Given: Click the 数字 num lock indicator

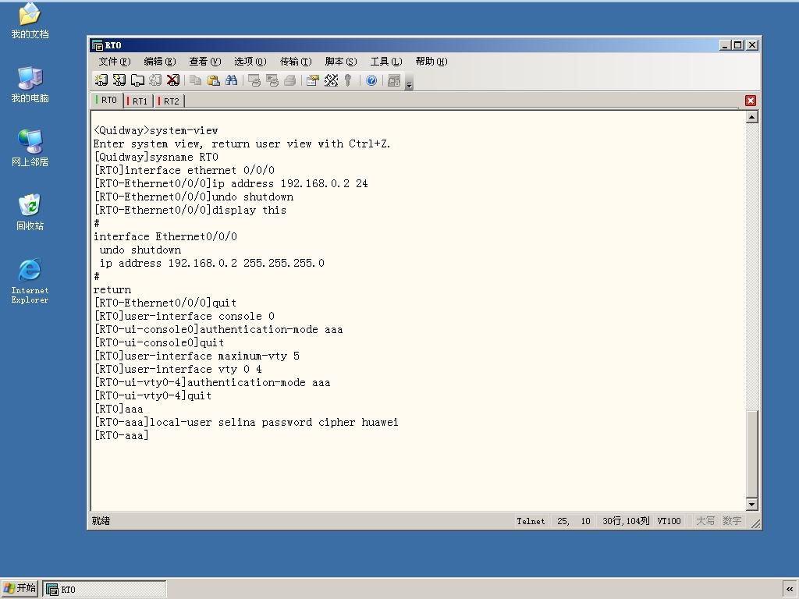Looking at the screenshot, I should coord(732,521).
